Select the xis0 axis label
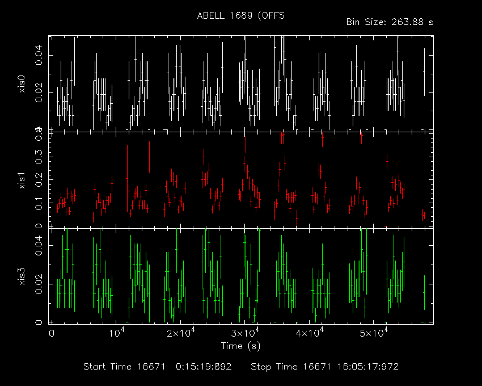This screenshot has height=386, width=482. [22, 83]
